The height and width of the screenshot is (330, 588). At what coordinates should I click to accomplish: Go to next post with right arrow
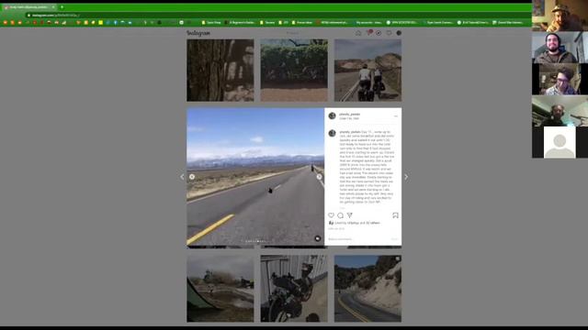tap(406, 177)
